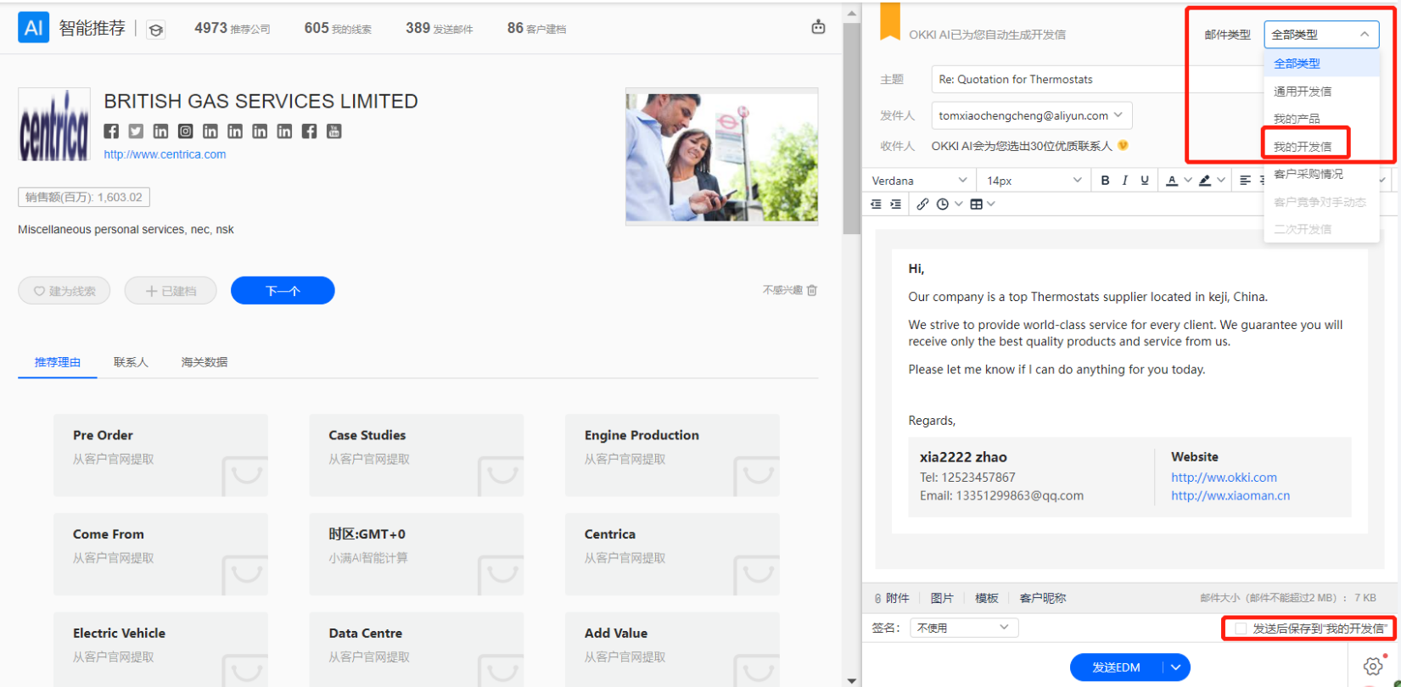Click the insert link icon
The width and height of the screenshot is (1401, 687).
click(x=922, y=204)
